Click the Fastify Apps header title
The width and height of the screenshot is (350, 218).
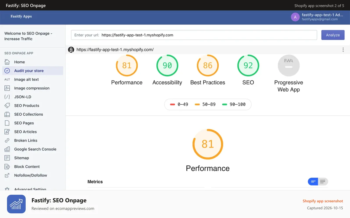tap(21, 17)
